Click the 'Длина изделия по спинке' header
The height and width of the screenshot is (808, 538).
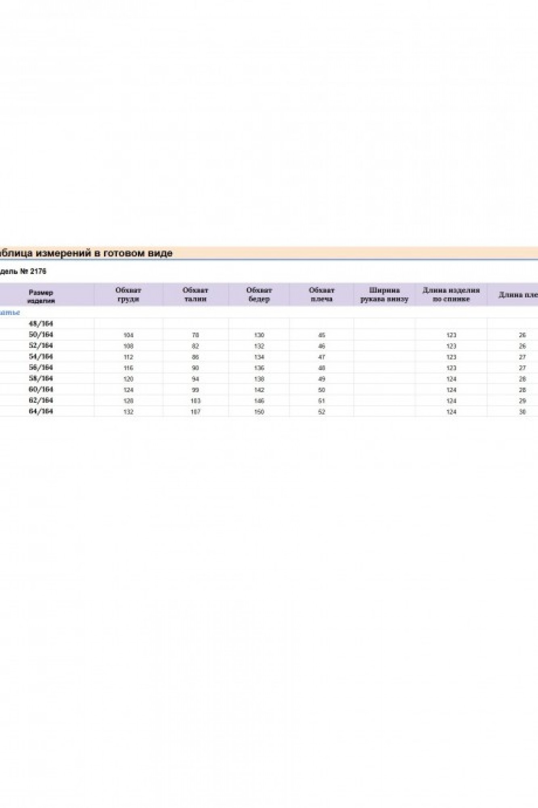coord(451,295)
